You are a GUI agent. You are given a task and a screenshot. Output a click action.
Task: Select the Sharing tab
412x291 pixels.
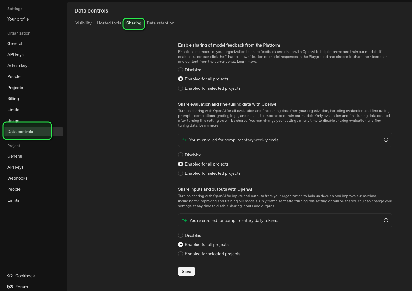(134, 23)
